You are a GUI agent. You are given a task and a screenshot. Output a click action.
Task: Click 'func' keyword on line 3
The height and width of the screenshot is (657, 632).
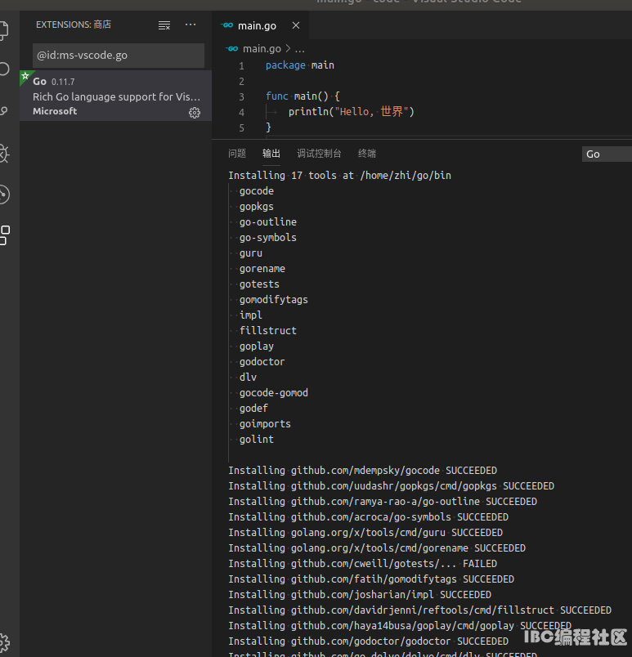click(277, 96)
